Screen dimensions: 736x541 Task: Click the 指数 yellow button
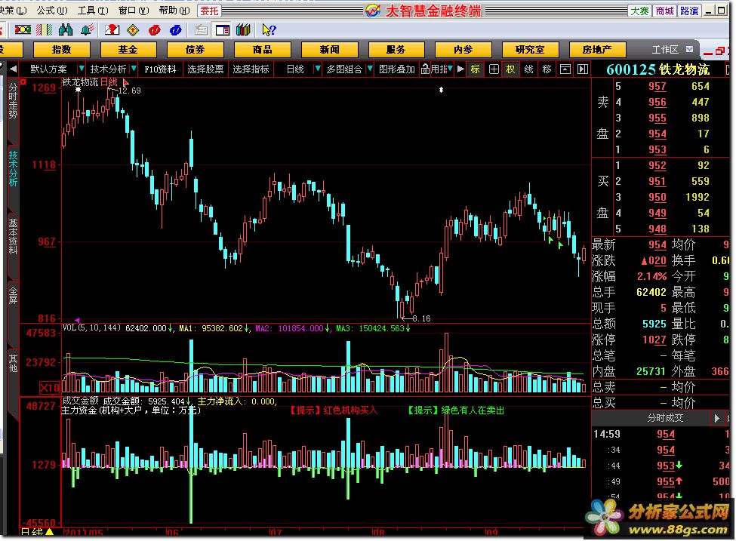[x=61, y=49]
